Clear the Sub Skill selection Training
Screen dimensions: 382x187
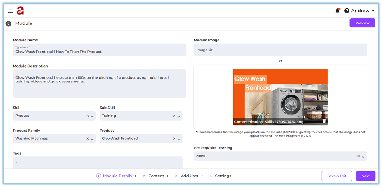174,116
